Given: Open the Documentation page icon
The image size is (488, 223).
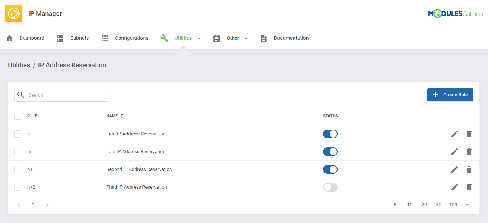Looking at the screenshot, I should tap(264, 38).
